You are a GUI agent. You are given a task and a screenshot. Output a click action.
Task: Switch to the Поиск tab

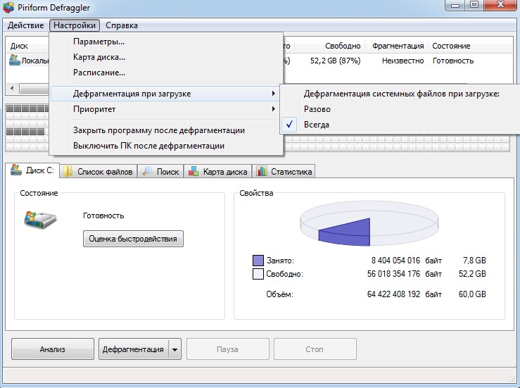161,171
